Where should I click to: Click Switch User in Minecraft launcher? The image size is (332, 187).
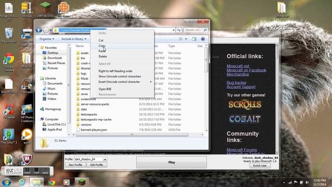pyautogui.click(x=260, y=166)
